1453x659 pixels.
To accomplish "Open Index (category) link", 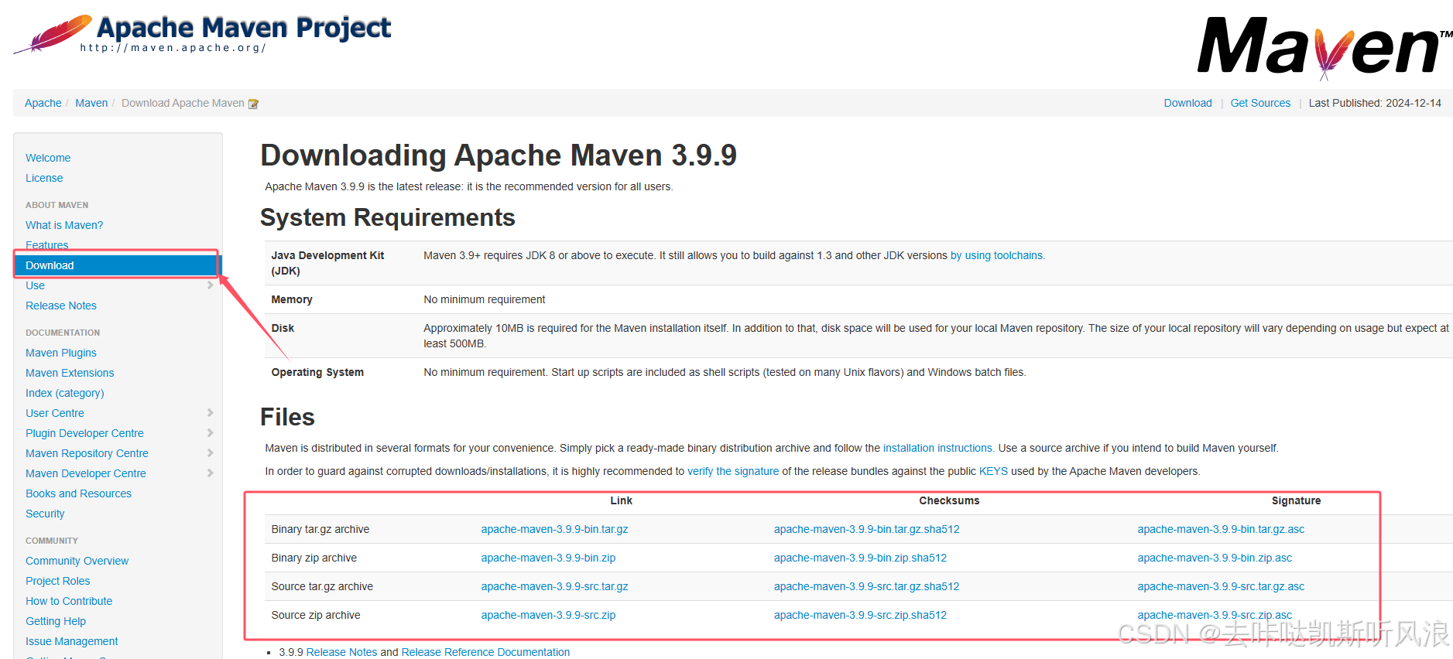I will coord(65,393).
